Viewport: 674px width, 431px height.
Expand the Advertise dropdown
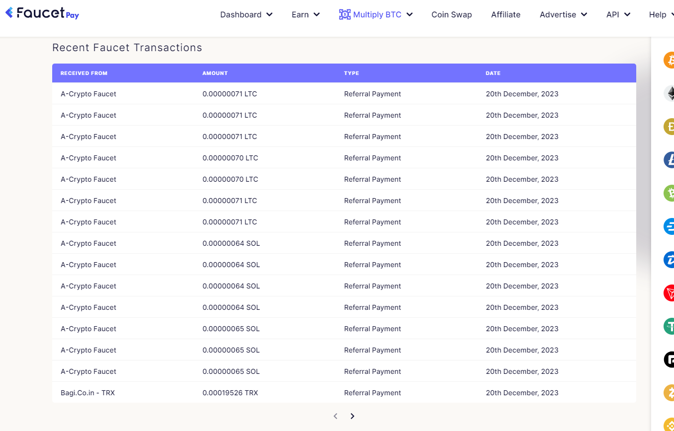[563, 15]
